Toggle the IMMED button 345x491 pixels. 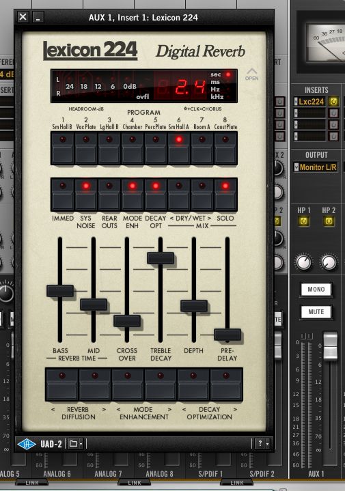[x=63, y=195]
